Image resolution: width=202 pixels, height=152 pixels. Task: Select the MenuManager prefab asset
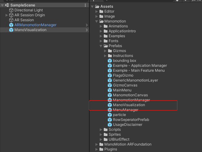pos(126,110)
